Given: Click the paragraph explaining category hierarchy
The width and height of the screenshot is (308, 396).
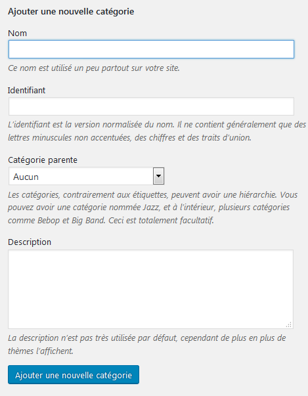Looking at the screenshot, I should (x=153, y=208).
